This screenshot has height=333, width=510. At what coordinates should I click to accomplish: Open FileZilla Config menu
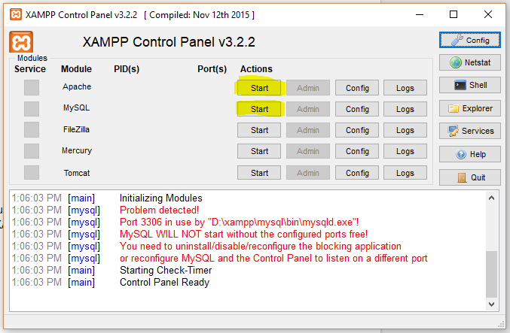tap(357, 130)
